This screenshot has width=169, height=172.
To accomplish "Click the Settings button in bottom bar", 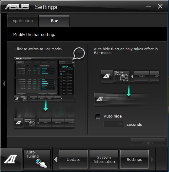I will pos(134,159).
